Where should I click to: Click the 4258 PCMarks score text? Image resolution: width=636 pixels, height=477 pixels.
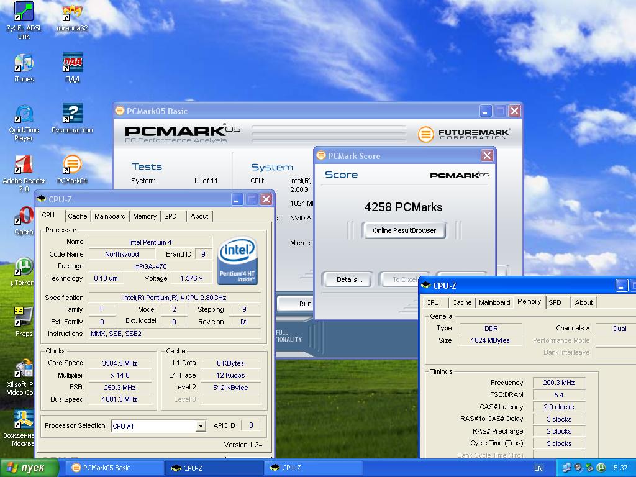[x=403, y=207]
